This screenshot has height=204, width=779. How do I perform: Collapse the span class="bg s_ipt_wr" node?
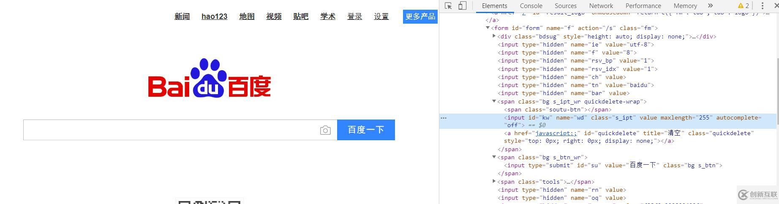494,101
